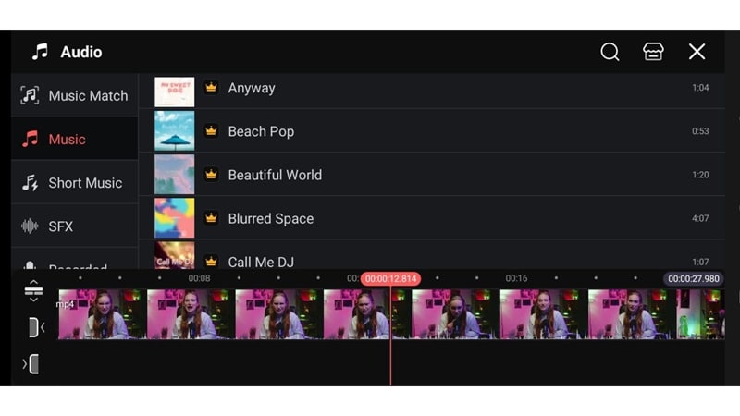Click the 00:08 timeline ruler mark
Viewport: 740px width, 416px height.
click(x=199, y=278)
